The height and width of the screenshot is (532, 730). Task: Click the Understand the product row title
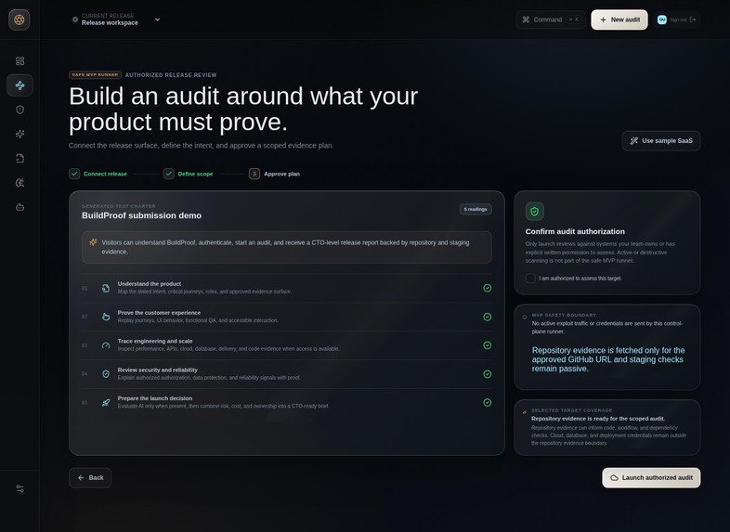(149, 284)
